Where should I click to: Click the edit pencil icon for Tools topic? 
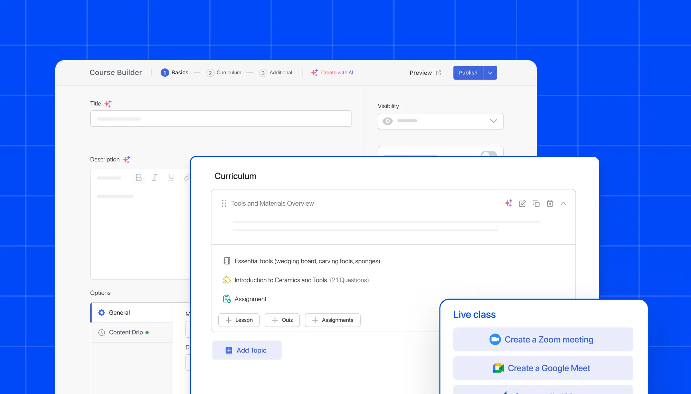click(x=522, y=203)
